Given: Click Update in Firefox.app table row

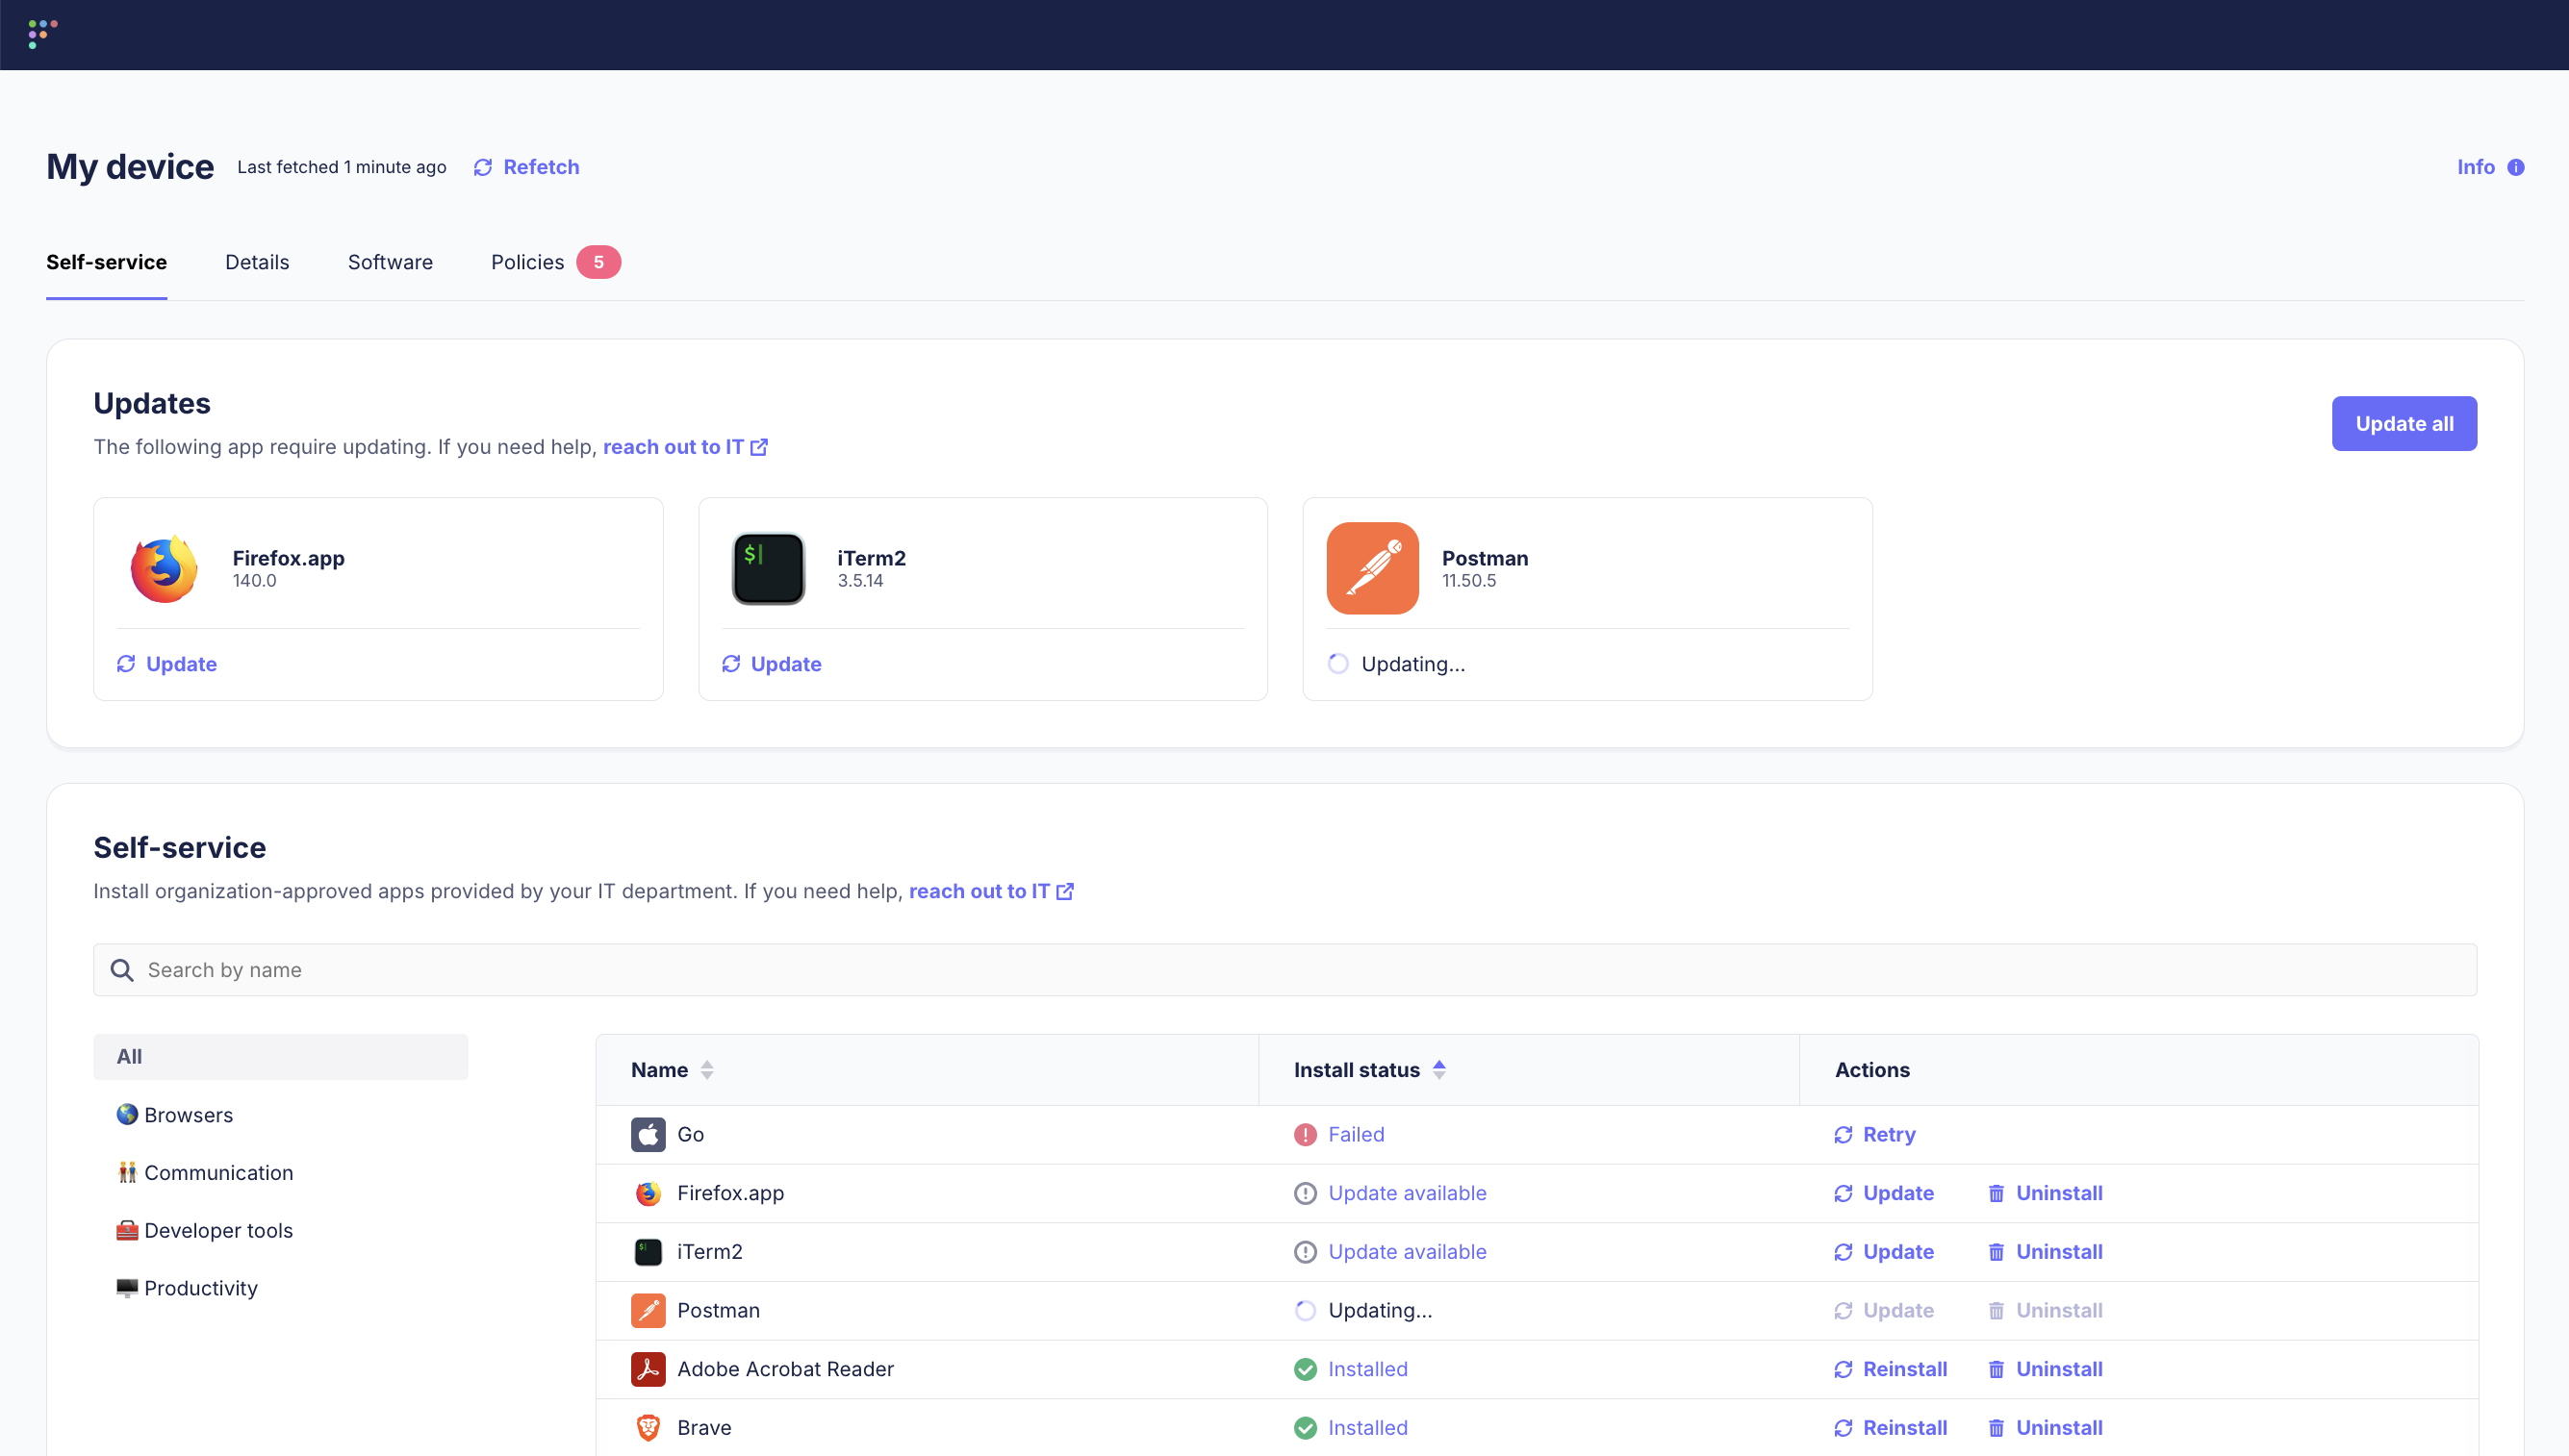Looking at the screenshot, I should click(1884, 1193).
